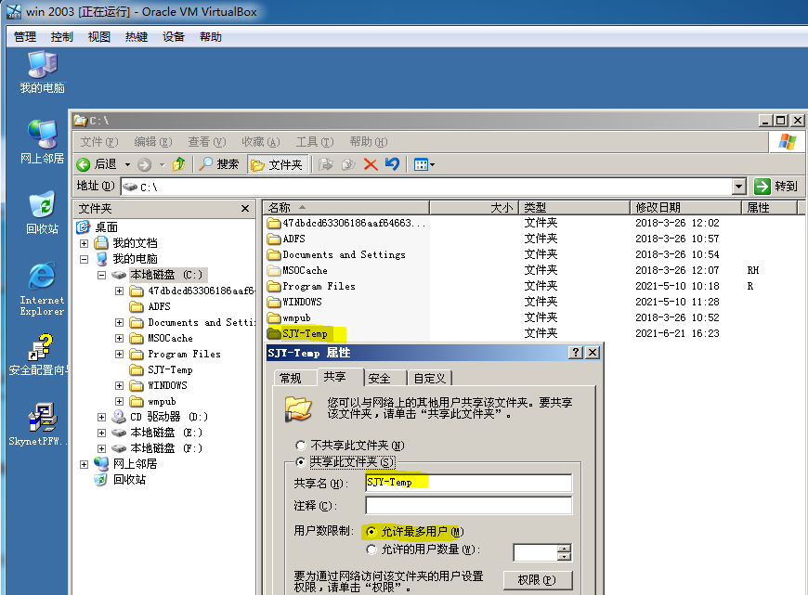The width and height of the screenshot is (808, 595).
Task: Open the VirtualBox 管理 menu
Action: 25,37
